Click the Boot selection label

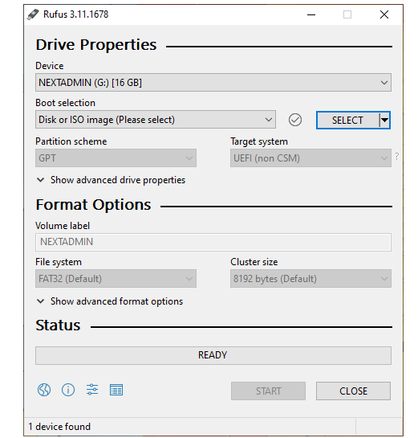click(x=65, y=103)
